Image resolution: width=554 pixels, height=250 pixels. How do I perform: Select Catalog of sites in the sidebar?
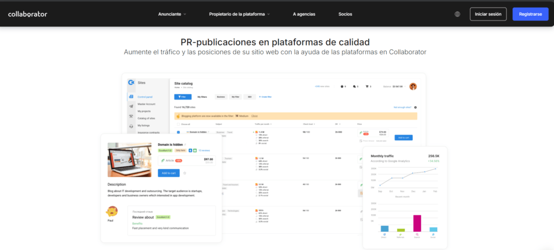click(146, 118)
